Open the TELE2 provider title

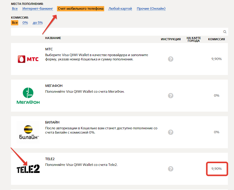[50, 159]
